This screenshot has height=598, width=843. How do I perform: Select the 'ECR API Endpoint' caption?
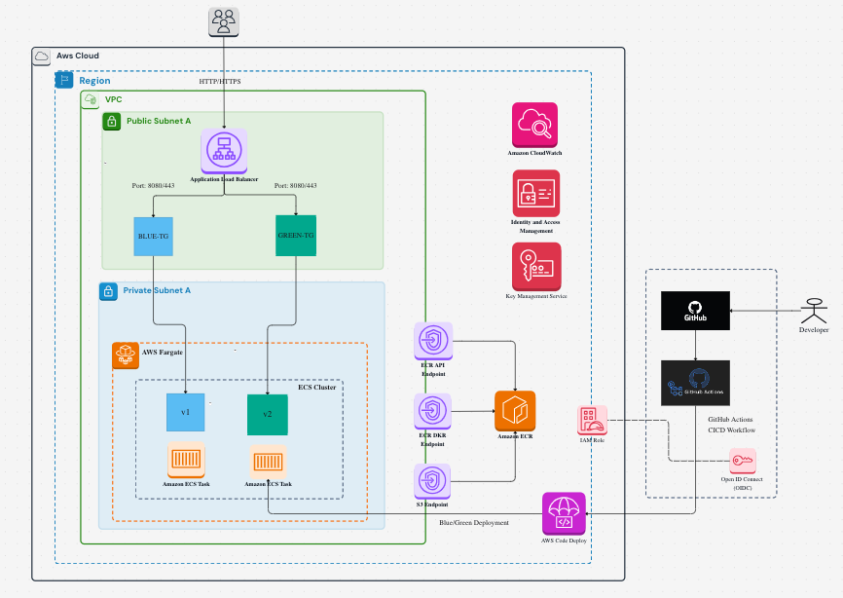click(x=433, y=369)
